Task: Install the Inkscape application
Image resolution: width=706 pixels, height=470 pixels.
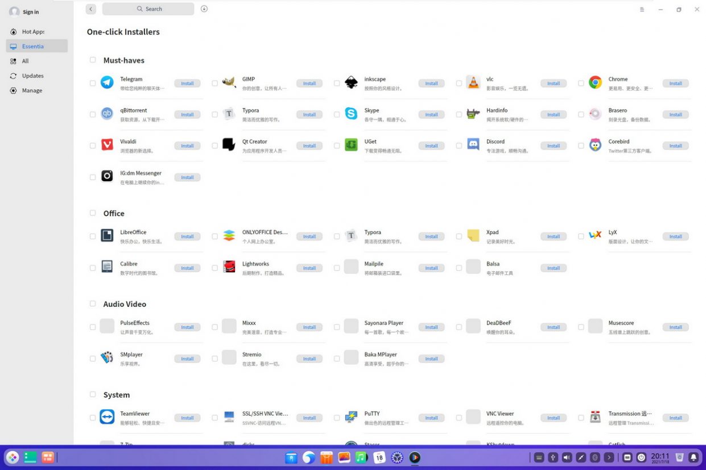Action: pyautogui.click(x=431, y=84)
